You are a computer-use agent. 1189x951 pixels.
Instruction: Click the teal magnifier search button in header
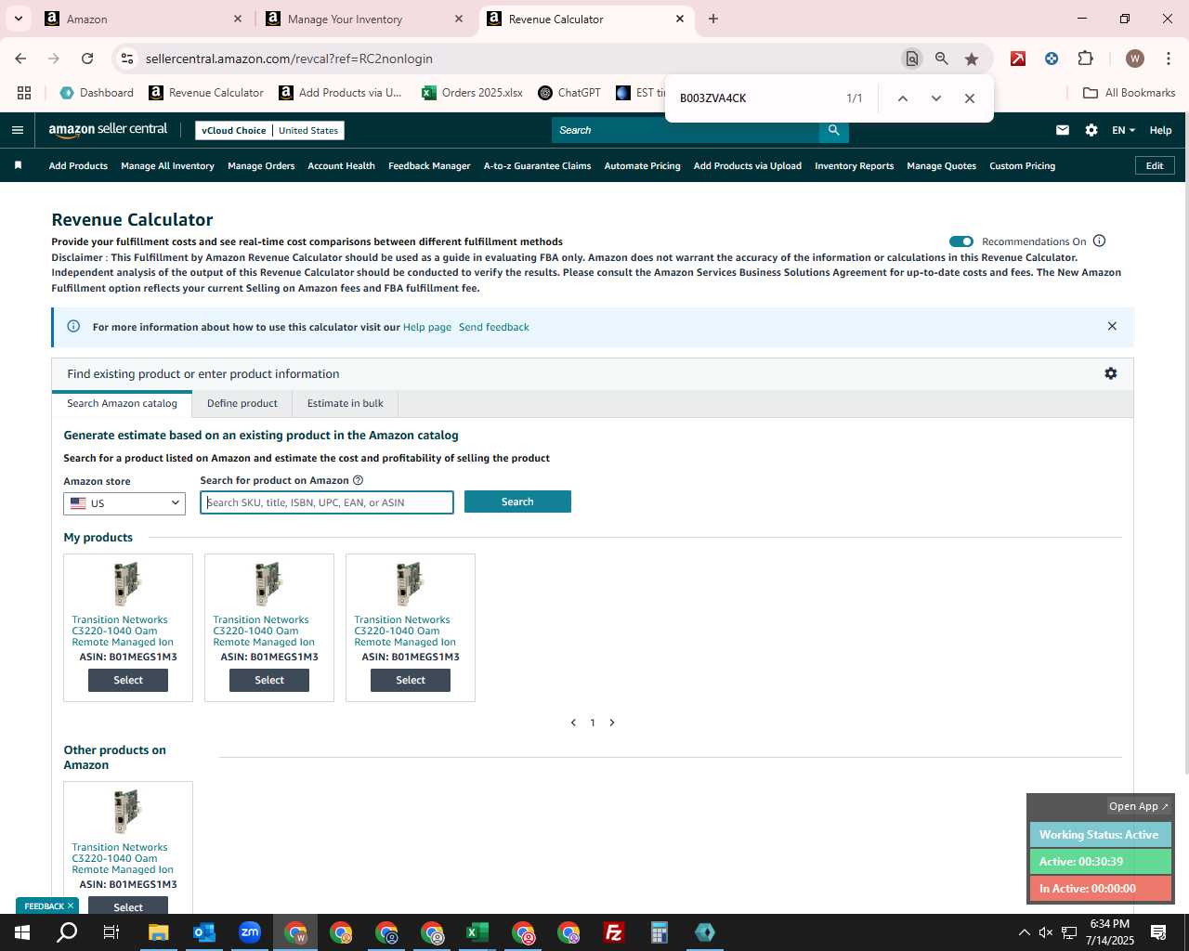[834, 130]
